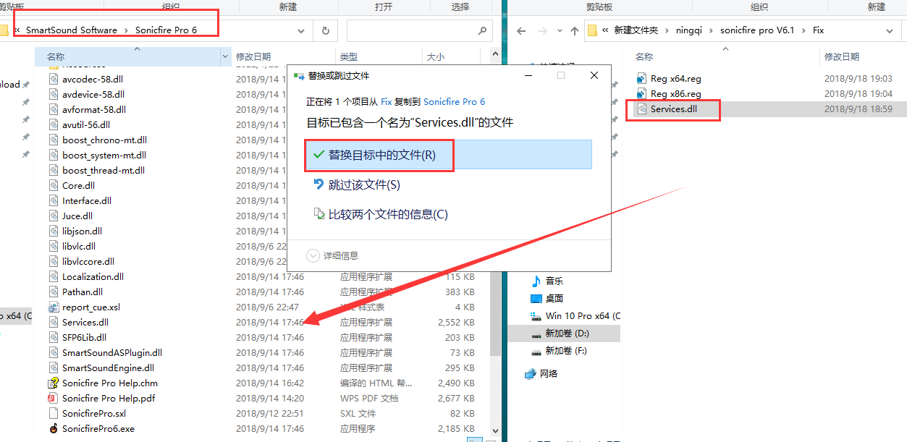Open 桌面 in the right navigation pane
The width and height of the screenshot is (907, 442).
pyautogui.click(x=554, y=298)
